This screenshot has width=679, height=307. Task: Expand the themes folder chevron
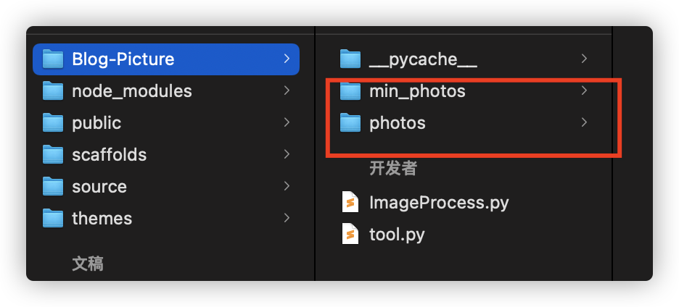coord(287,218)
